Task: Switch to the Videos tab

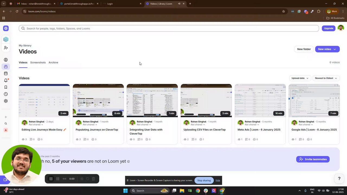Action: coord(23,63)
